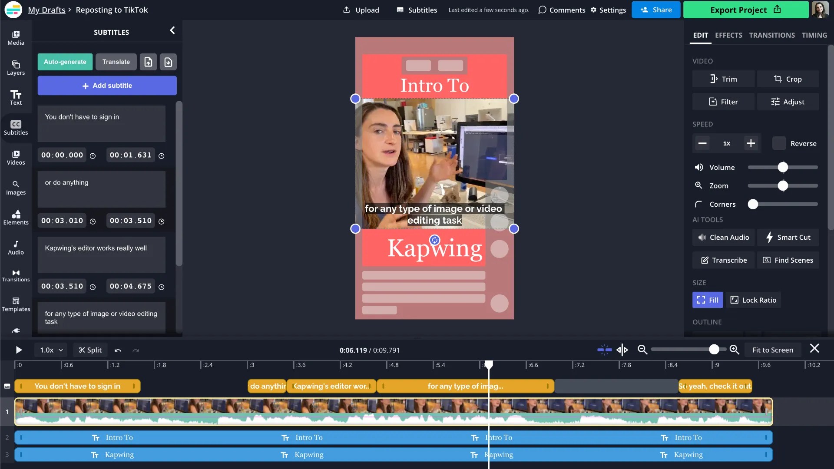Viewport: 834px width, 469px height.
Task: Click the undo arrow icon
Action: tap(118, 350)
